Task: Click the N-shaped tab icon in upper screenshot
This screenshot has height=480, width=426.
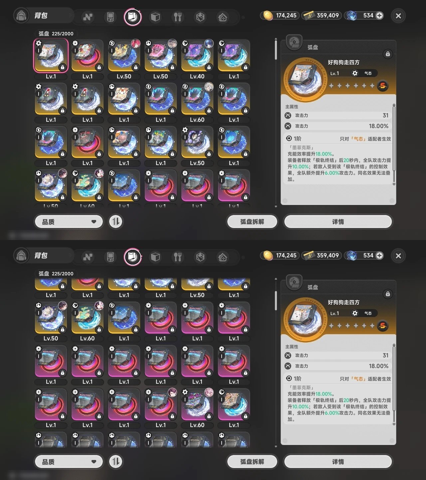Action: click(88, 17)
